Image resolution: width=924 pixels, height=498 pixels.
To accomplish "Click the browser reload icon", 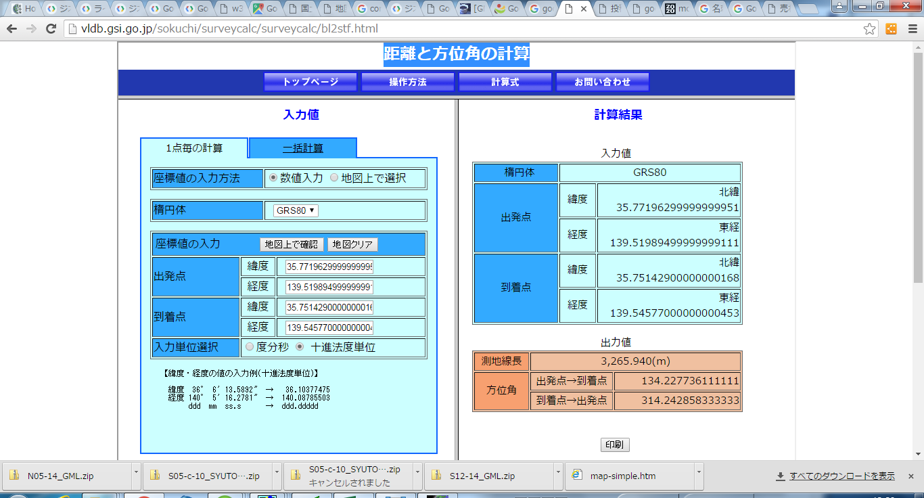I will tap(51, 29).
